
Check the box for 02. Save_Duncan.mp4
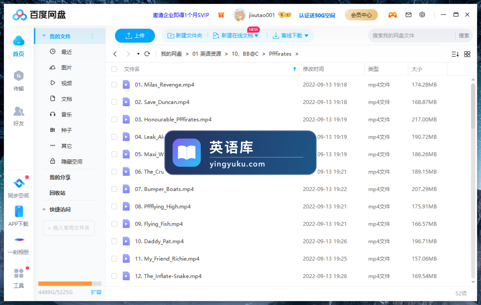point(114,102)
